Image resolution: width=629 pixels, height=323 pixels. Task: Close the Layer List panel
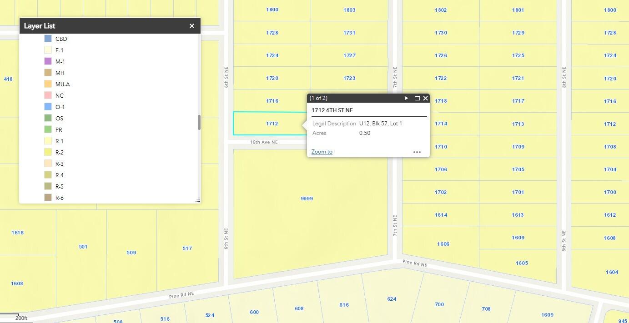coord(192,26)
